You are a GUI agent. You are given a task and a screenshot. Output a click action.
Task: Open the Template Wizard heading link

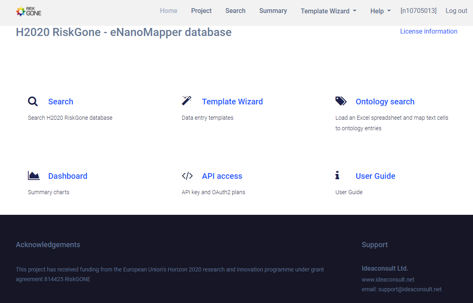click(232, 102)
